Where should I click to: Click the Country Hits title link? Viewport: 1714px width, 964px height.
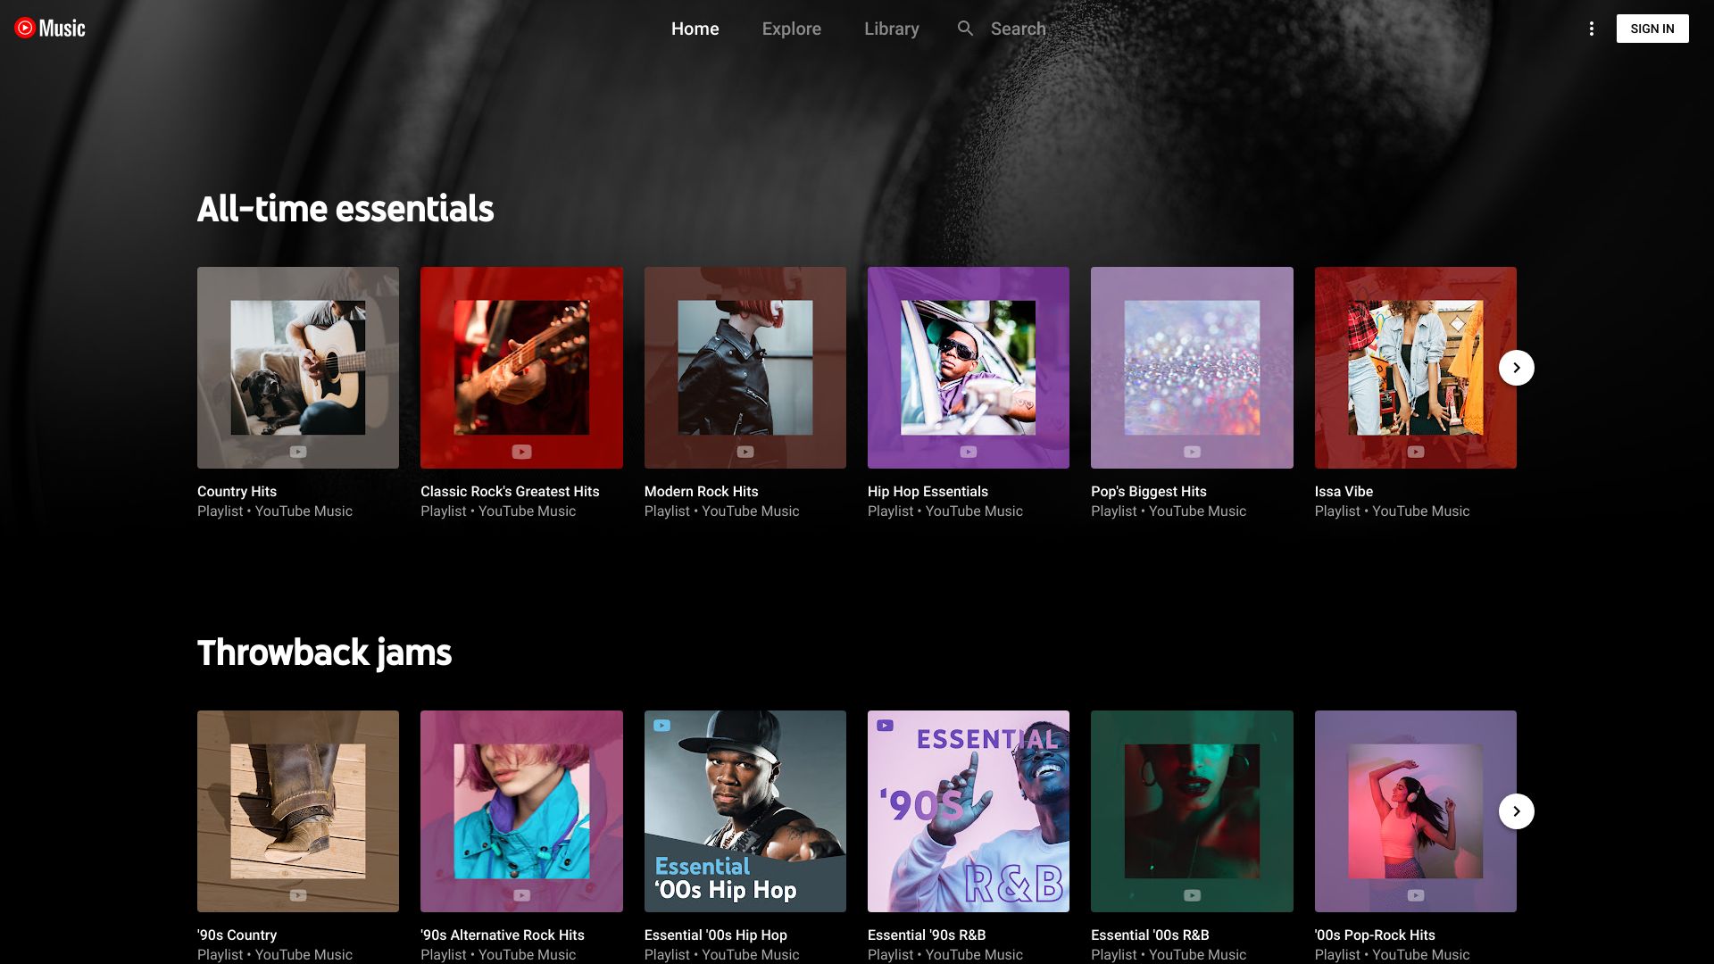click(237, 492)
